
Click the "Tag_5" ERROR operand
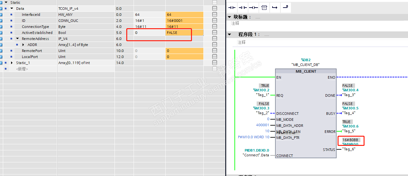pyautogui.click(x=349, y=131)
